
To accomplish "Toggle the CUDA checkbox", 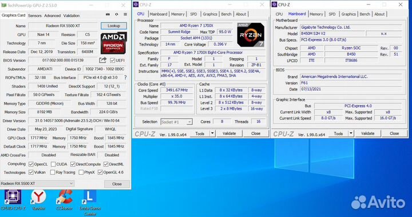I will tap(53, 164).
